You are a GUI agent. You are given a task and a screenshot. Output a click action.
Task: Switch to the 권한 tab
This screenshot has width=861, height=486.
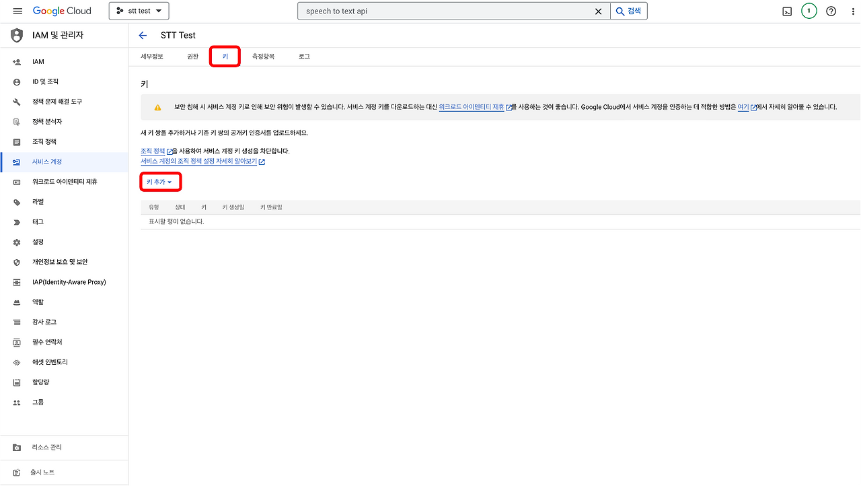pyautogui.click(x=192, y=57)
